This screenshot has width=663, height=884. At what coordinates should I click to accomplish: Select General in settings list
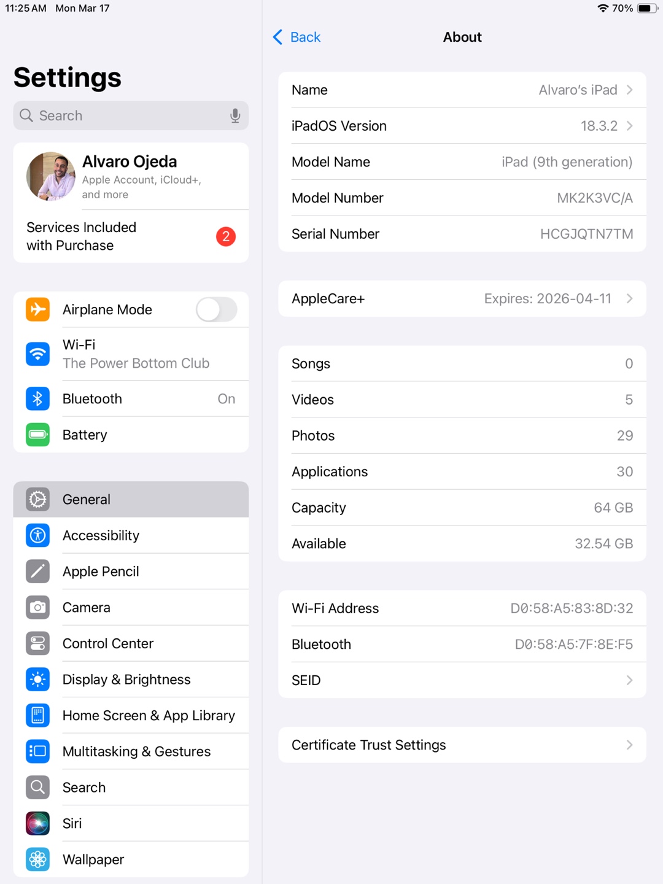point(131,500)
